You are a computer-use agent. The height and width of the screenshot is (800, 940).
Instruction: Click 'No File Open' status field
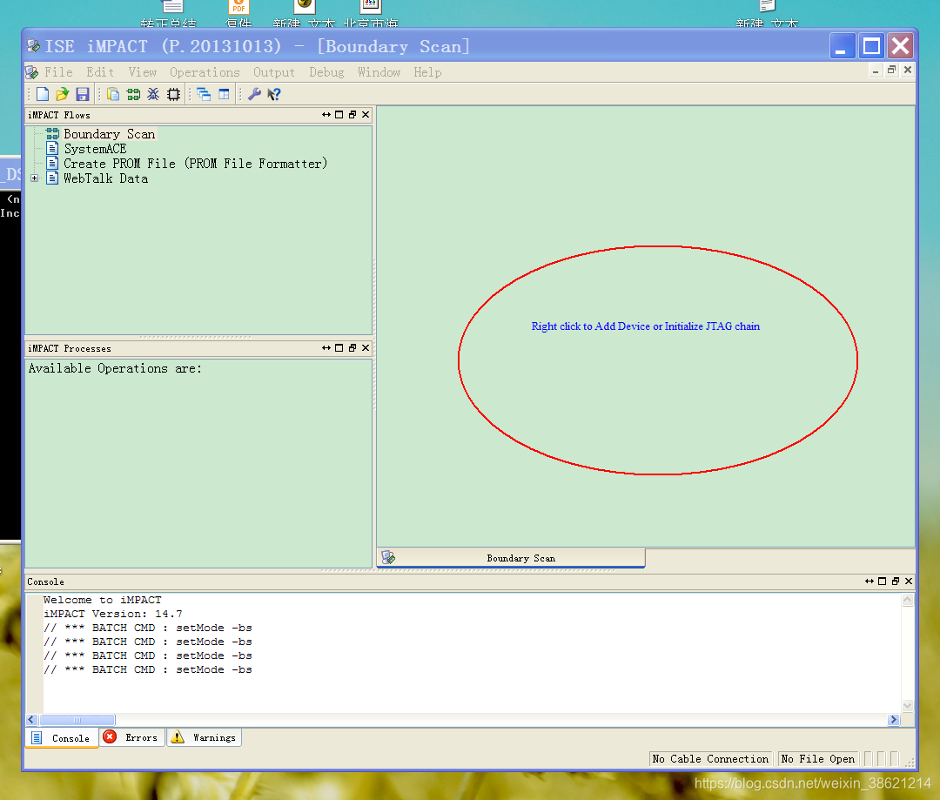(817, 758)
